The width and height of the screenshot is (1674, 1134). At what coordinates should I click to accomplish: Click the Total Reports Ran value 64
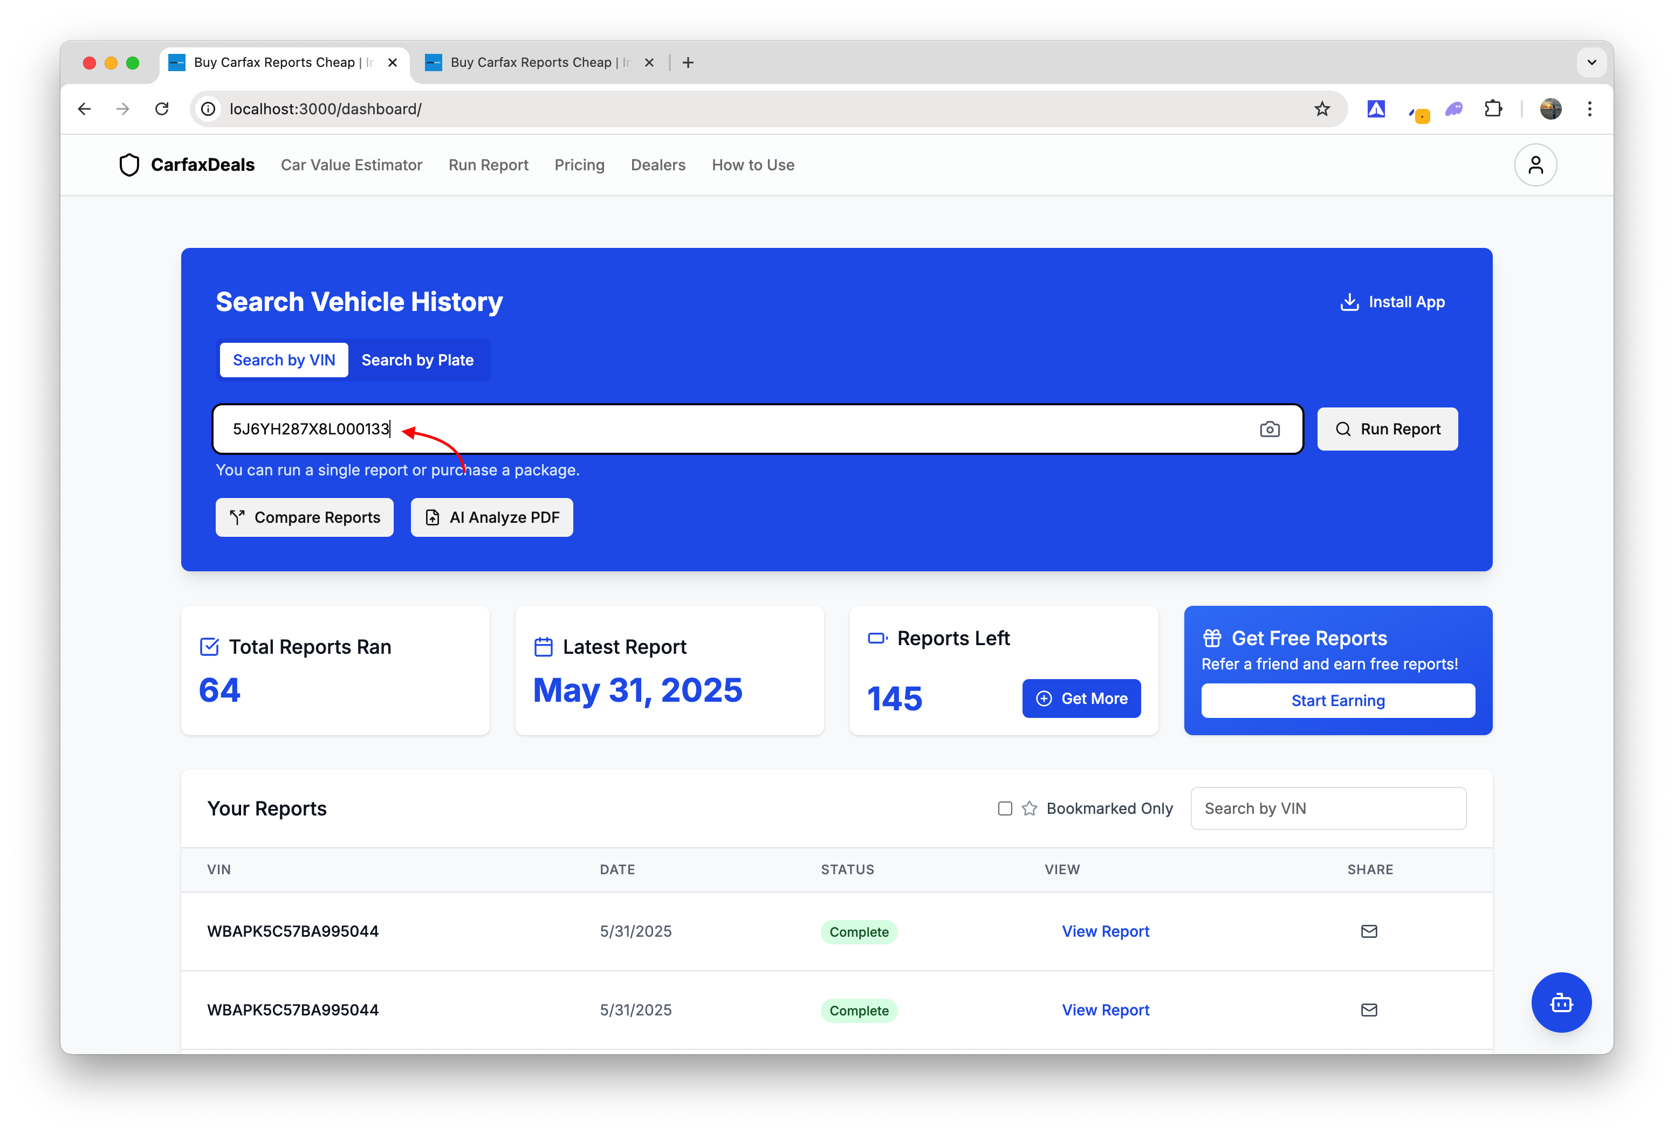219,690
